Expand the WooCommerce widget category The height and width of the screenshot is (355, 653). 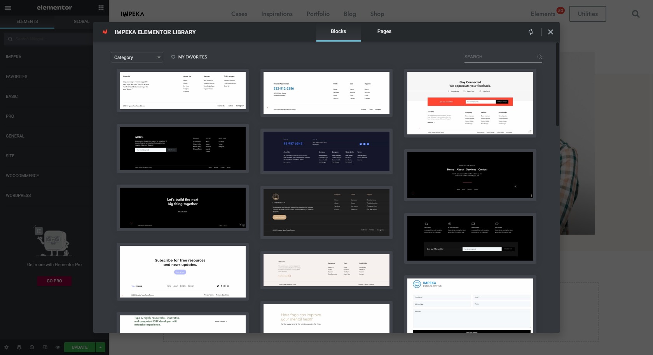pyautogui.click(x=23, y=176)
